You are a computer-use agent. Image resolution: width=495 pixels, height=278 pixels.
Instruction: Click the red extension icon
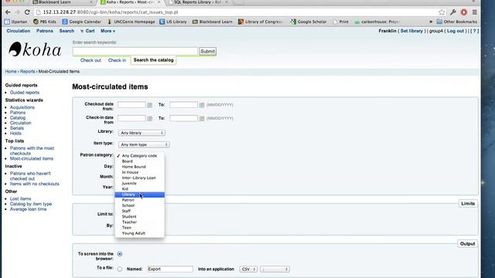464,12
